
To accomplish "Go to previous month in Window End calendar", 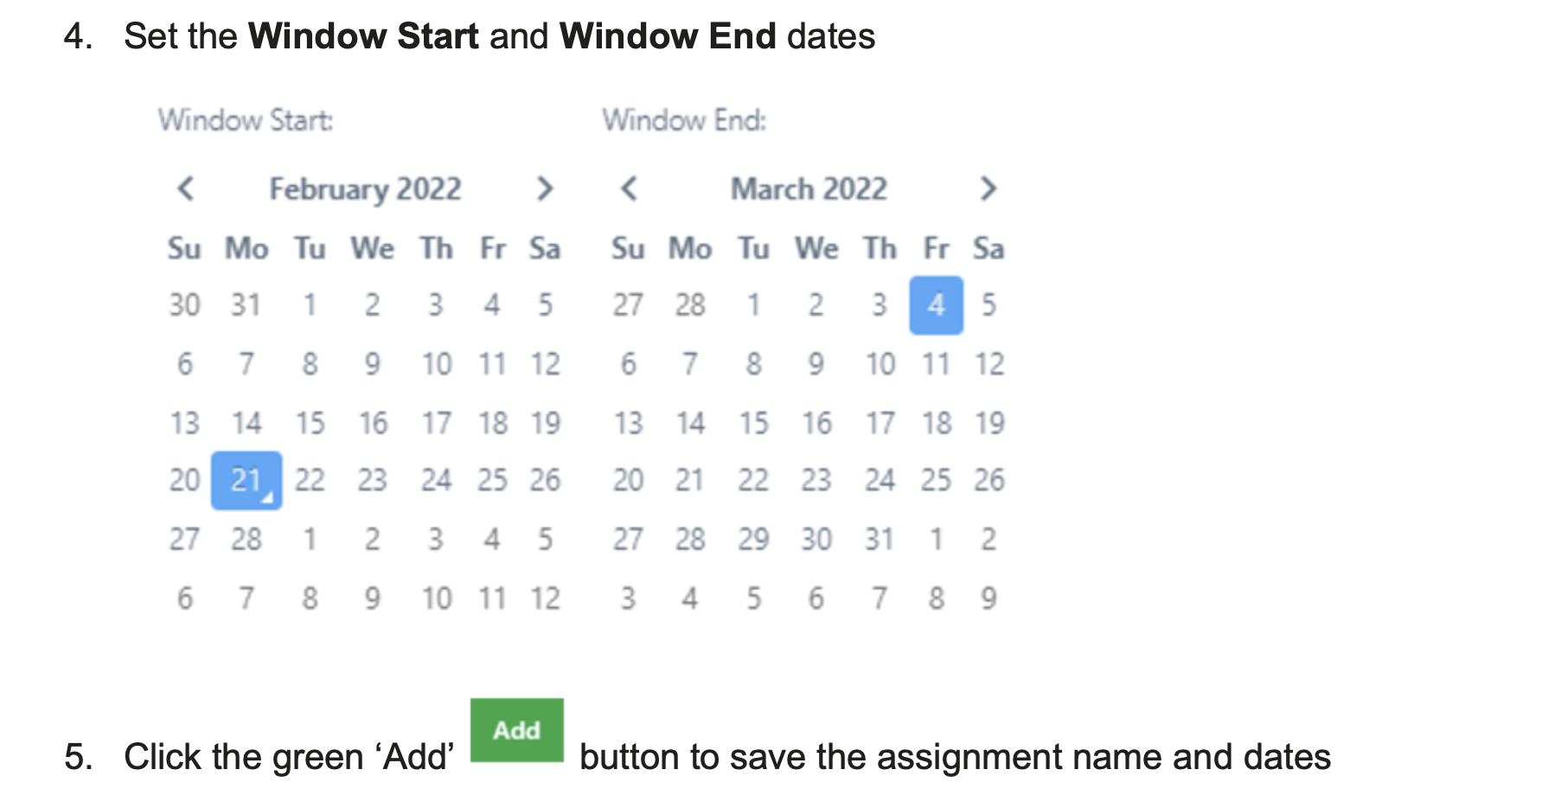I will point(630,188).
